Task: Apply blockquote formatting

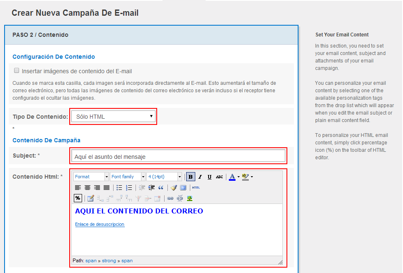Action: 161,188
